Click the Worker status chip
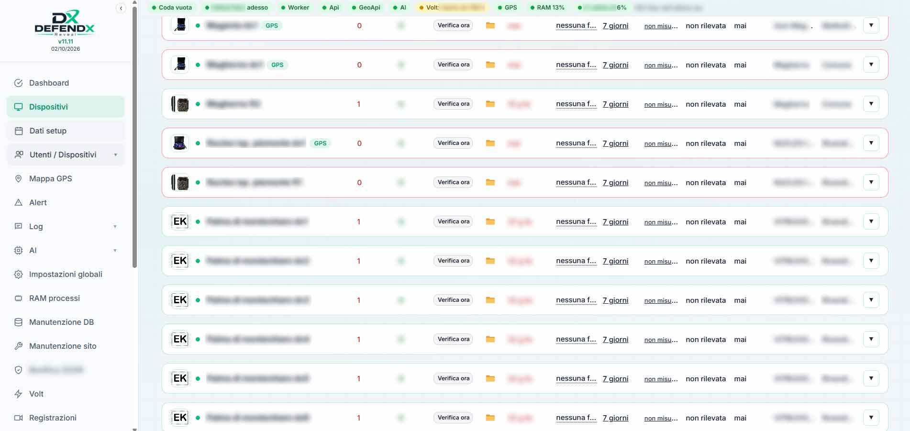Image resolution: width=910 pixels, height=431 pixels. pyautogui.click(x=295, y=8)
